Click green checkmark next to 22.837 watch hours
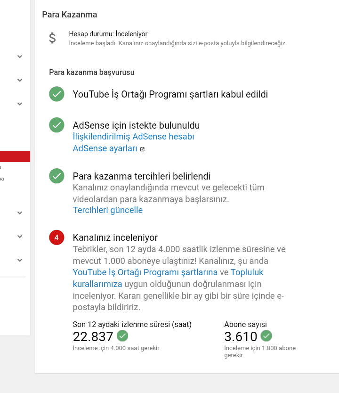 (122, 336)
